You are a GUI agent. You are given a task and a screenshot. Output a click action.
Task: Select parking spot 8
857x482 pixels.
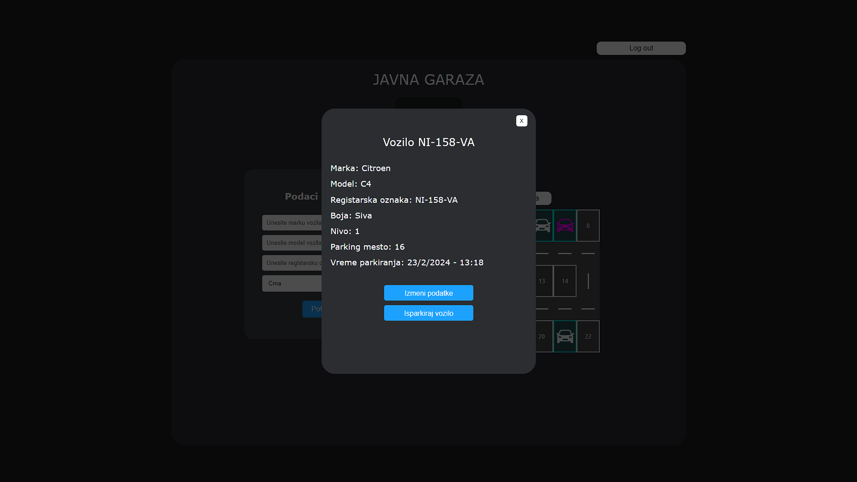click(588, 226)
